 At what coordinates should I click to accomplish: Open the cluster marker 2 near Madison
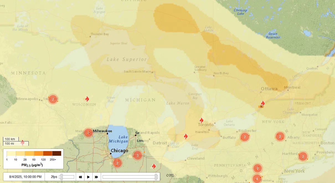[88, 133]
